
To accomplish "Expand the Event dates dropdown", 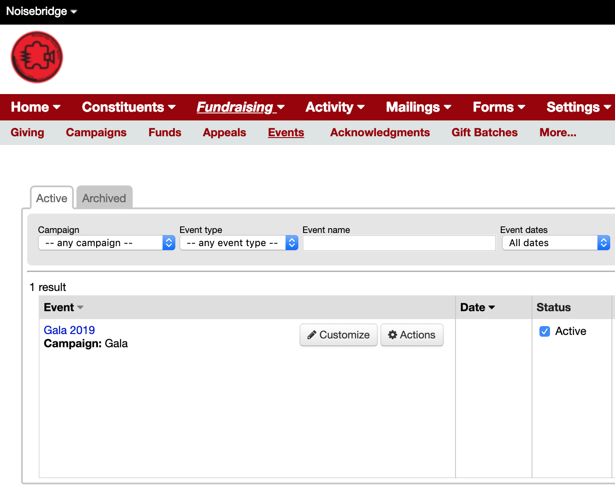I will tap(556, 243).
